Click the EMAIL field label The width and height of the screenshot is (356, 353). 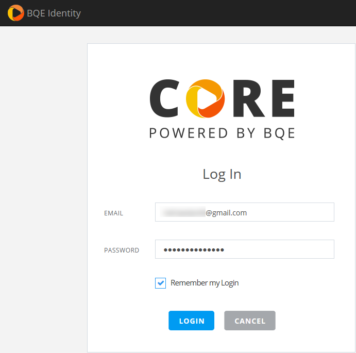pyautogui.click(x=113, y=213)
